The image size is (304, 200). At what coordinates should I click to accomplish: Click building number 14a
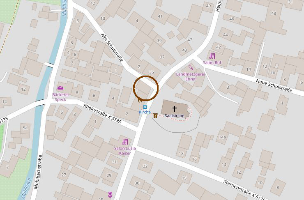coord(222,137)
